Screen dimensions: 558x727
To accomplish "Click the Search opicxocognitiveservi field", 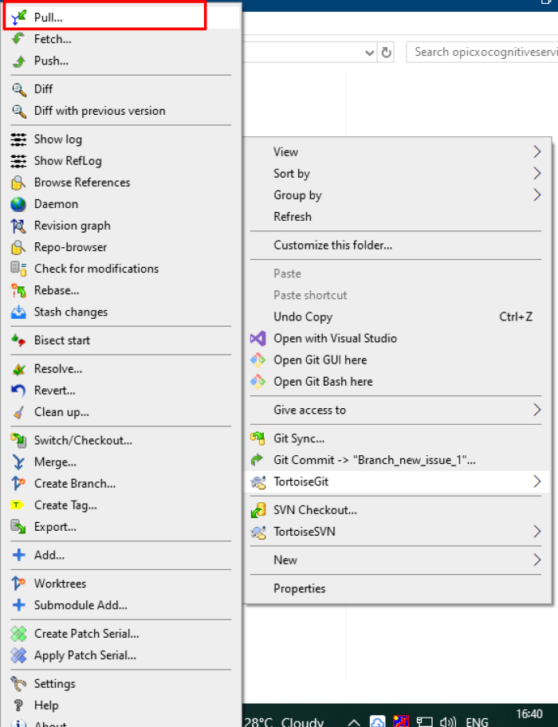I will [482, 52].
